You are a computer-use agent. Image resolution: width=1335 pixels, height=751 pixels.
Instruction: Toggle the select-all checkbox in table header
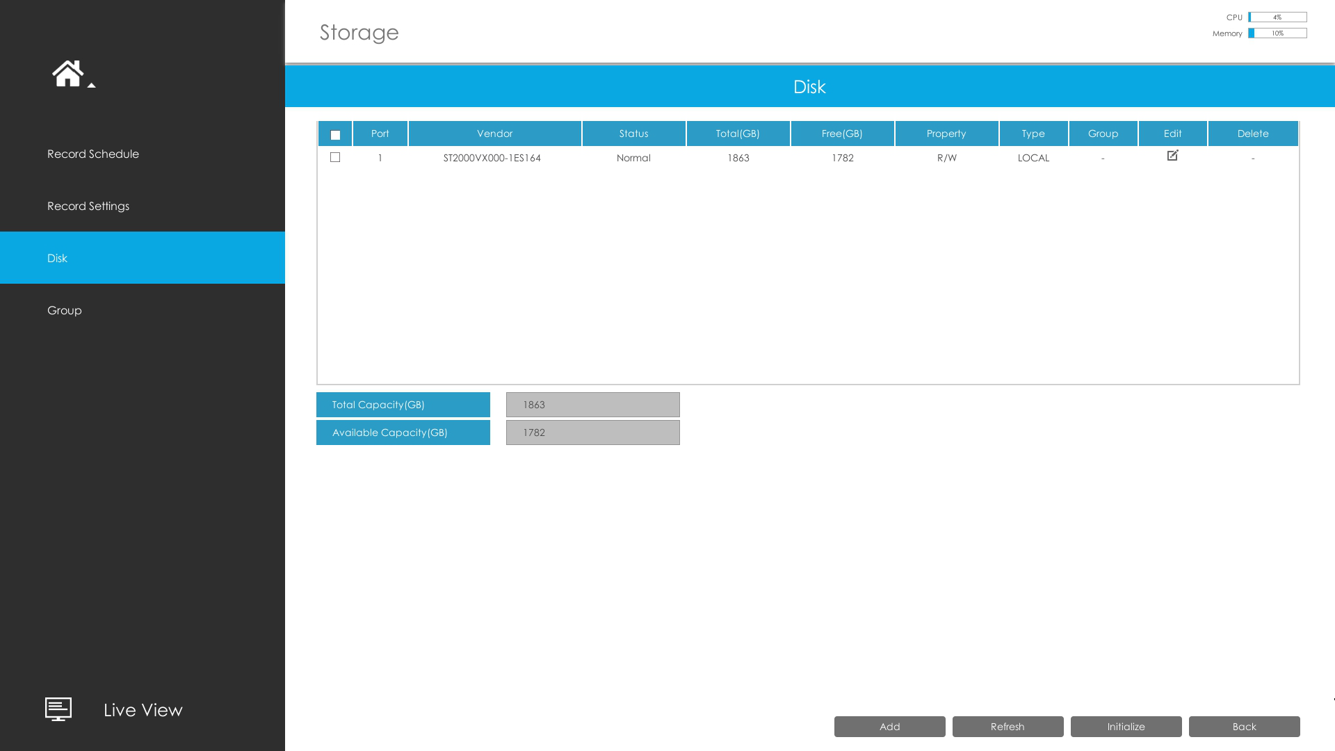[x=335, y=135]
